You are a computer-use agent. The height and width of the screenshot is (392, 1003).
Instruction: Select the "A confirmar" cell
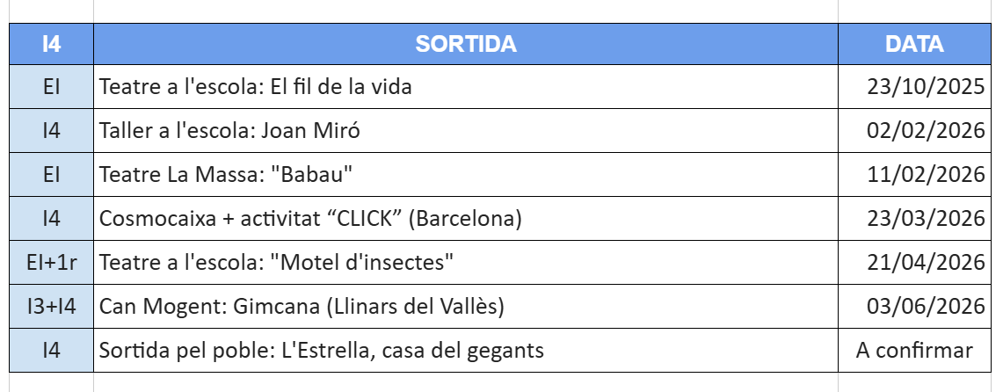(x=914, y=351)
